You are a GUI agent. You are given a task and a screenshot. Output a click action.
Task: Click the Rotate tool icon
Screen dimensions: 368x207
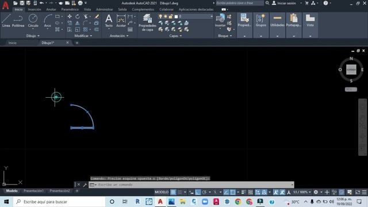pyautogui.click(x=78, y=17)
